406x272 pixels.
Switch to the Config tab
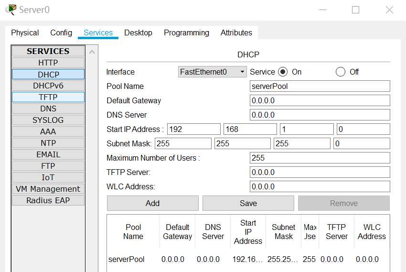pos(61,33)
